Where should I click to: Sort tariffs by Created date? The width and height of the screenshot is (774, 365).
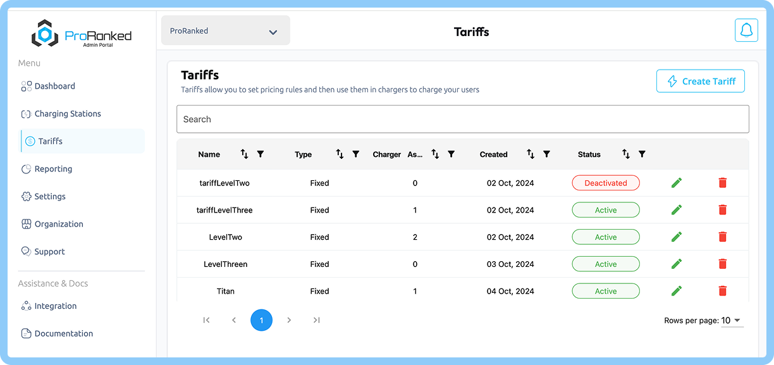(531, 154)
